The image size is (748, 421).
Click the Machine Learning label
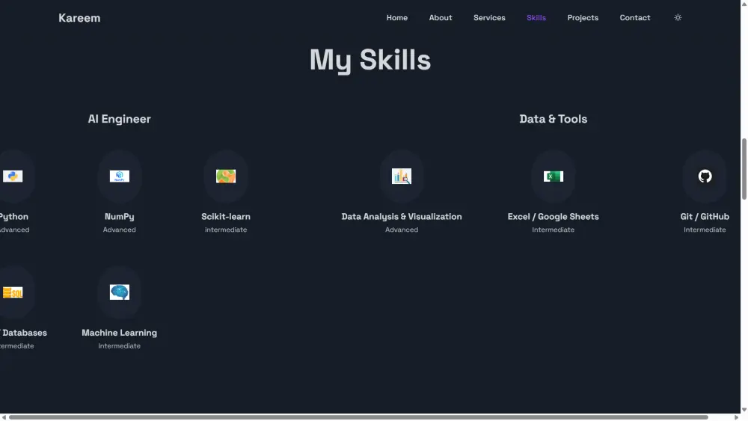(x=119, y=333)
